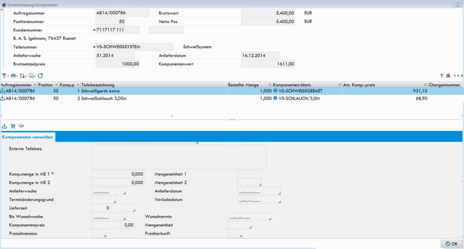Click the shopping cart icon
The width and height of the screenshot is (464, 249).
pos(13,126)
